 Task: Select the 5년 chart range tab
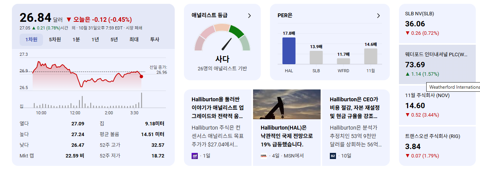click(x=114, y=40)
